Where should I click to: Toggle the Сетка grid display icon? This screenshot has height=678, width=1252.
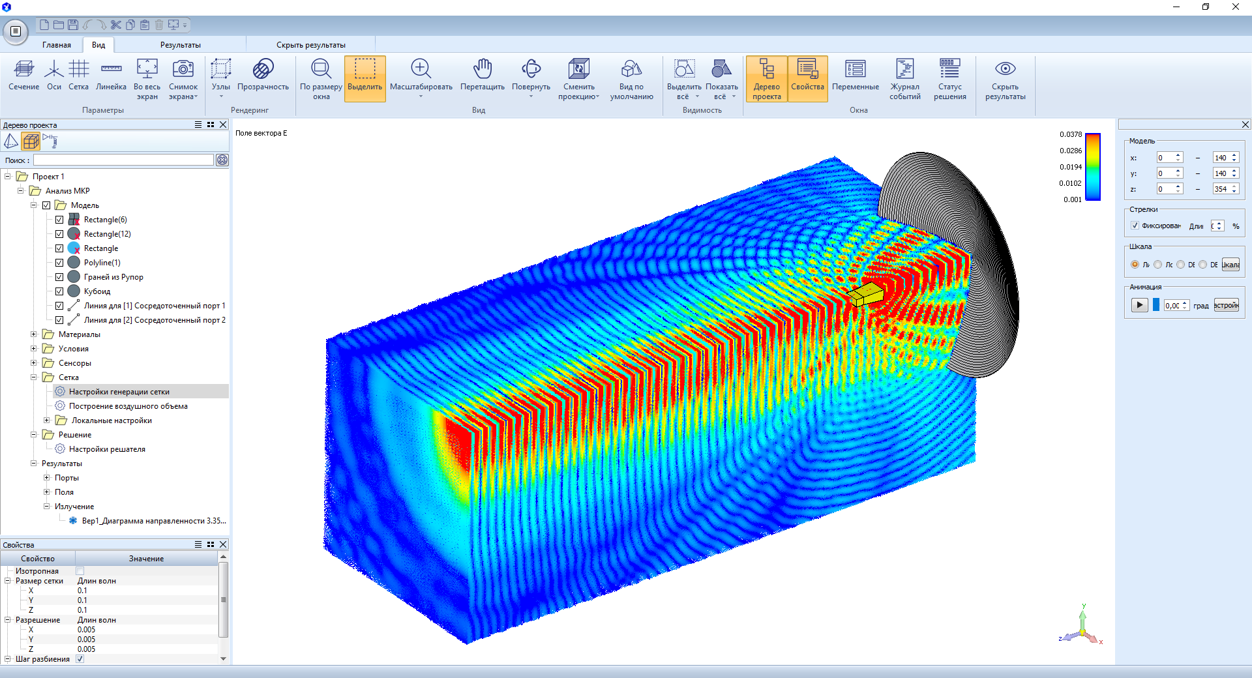[x=78, y=69]
